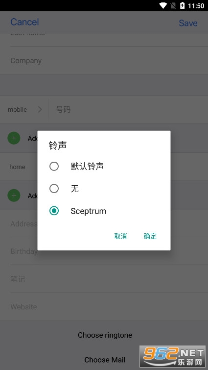208x370 pixels.
Task: Tap the Choose Mail option
Action: 105,360
